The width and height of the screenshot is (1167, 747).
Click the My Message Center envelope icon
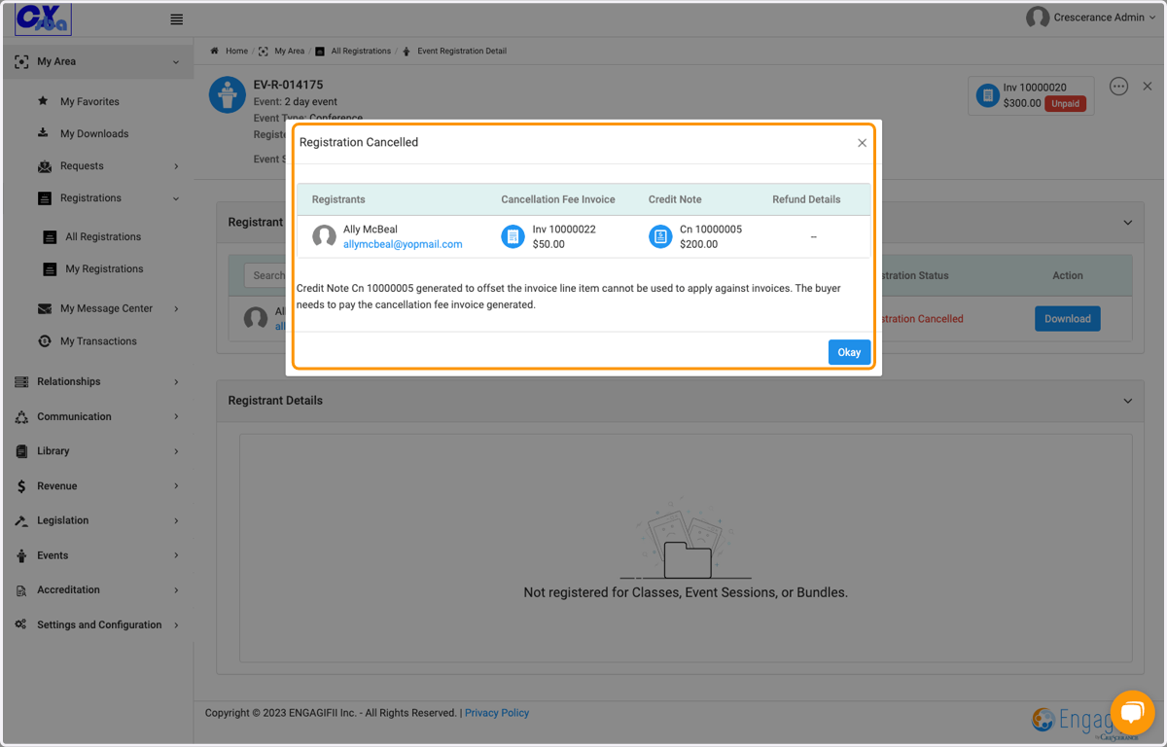[45, 308]
